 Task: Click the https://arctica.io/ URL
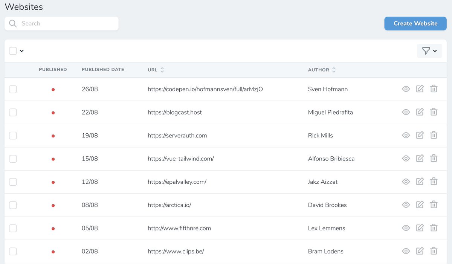(169, 205)
